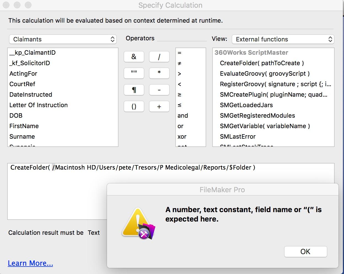
Task: Insert the minus operator
Action: click(159, 90)
